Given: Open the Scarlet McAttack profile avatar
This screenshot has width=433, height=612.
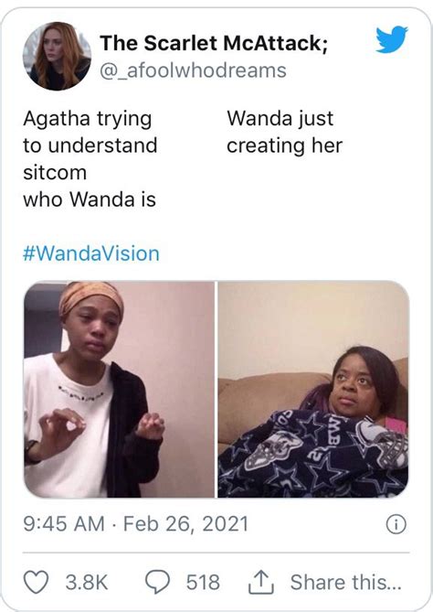Looking at the screenshot, I should [57, 56].
